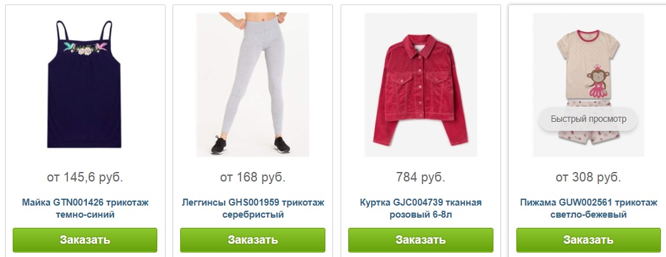The image size is (666, 257).
Task: Click Заказать under the Леггинсы product
Action: pos(252,240)
